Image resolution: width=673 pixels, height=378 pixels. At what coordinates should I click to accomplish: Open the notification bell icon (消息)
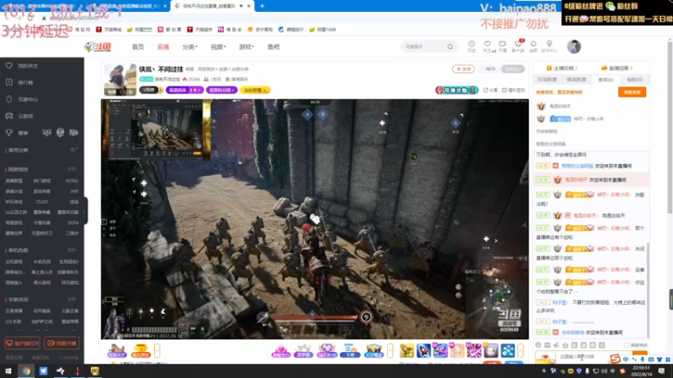533,46
